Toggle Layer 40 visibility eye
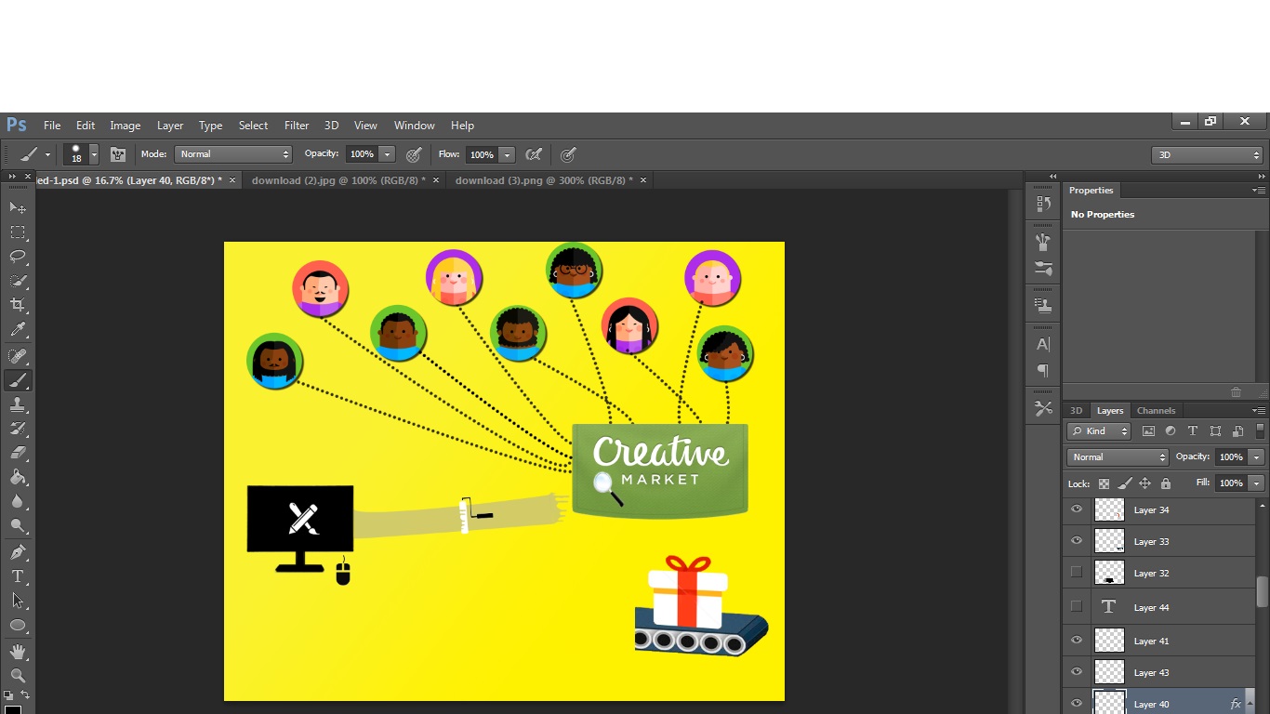The image size is (1270, 714). [x=1077, y=703]
